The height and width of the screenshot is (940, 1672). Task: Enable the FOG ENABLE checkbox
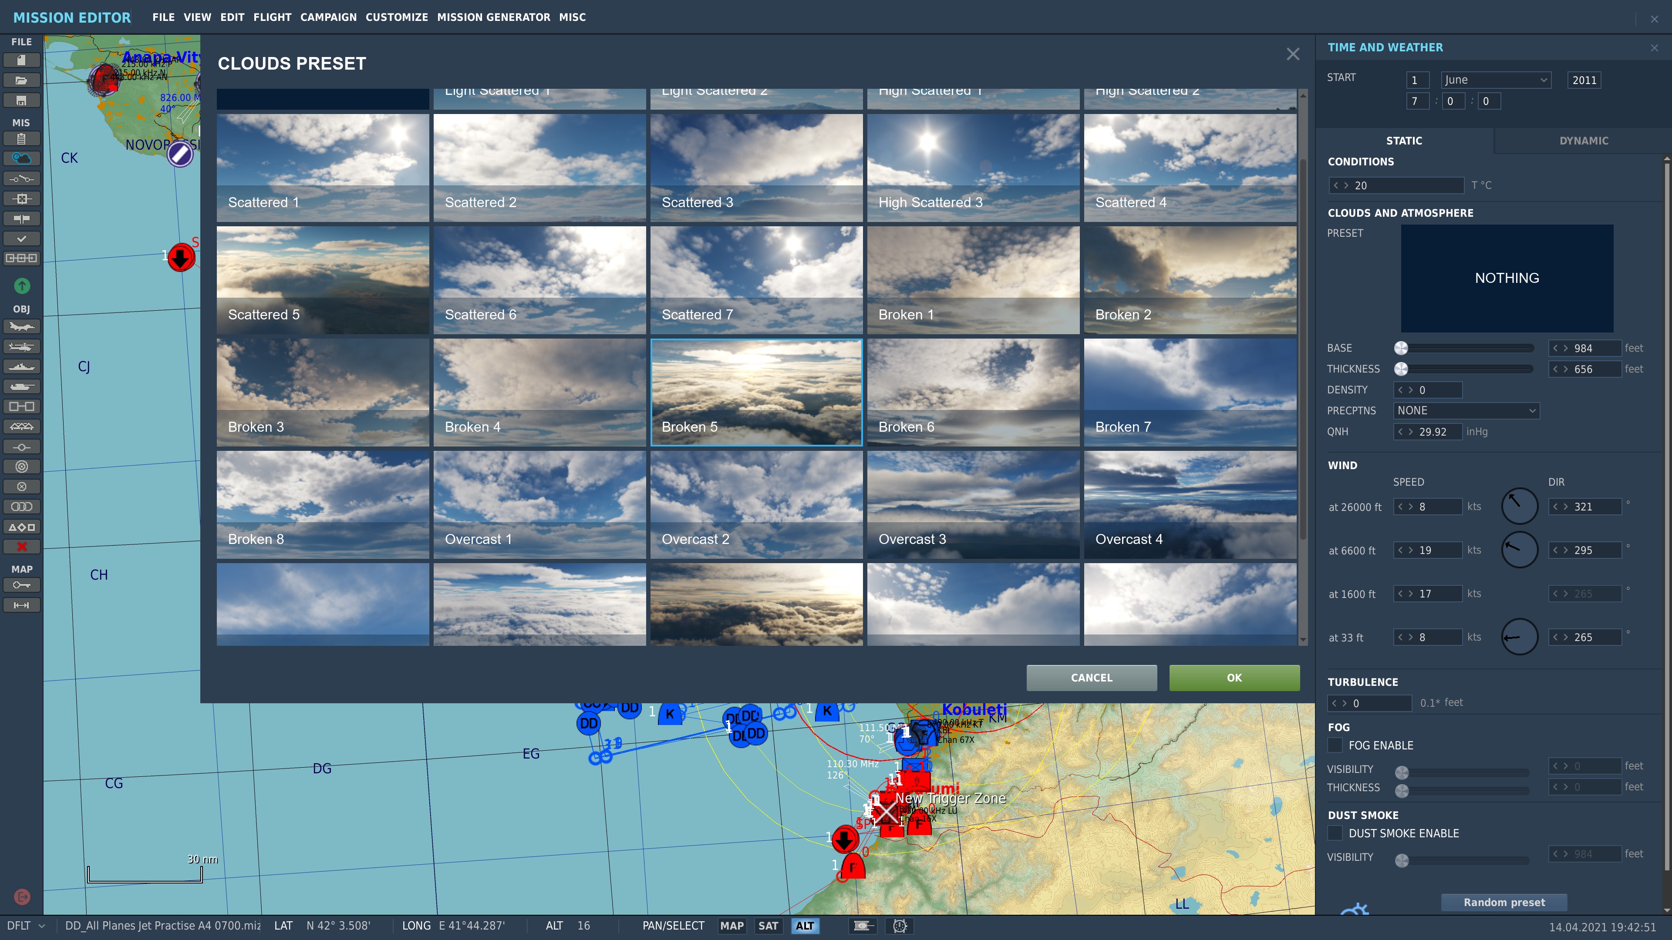pyautogui.click(x=1335, y=745)
